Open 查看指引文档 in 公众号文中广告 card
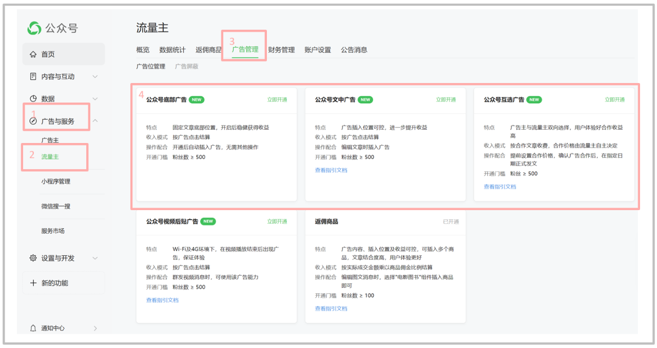This screenshot has height=348, width=657. coord(331,170)
